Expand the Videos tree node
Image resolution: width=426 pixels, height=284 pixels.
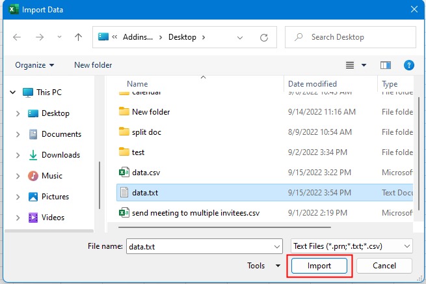click(x=18, y=218)
